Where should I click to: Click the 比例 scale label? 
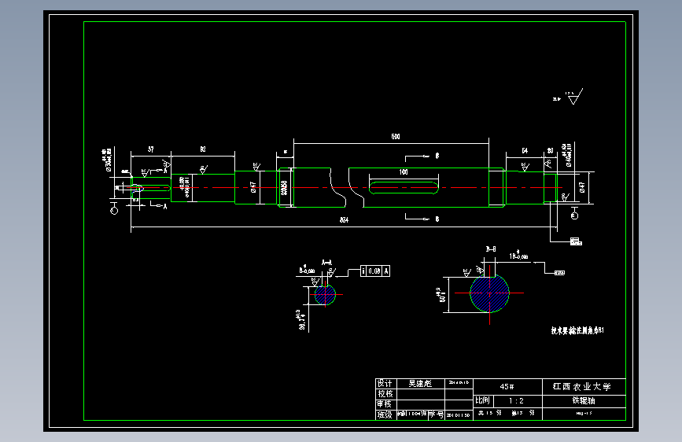click(482, 400)
